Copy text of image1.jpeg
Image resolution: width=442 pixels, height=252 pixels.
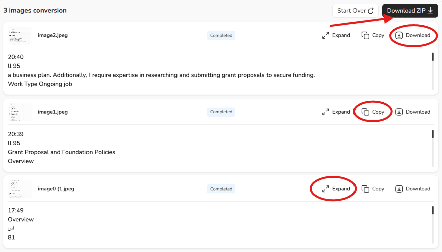tap(373, 112)
